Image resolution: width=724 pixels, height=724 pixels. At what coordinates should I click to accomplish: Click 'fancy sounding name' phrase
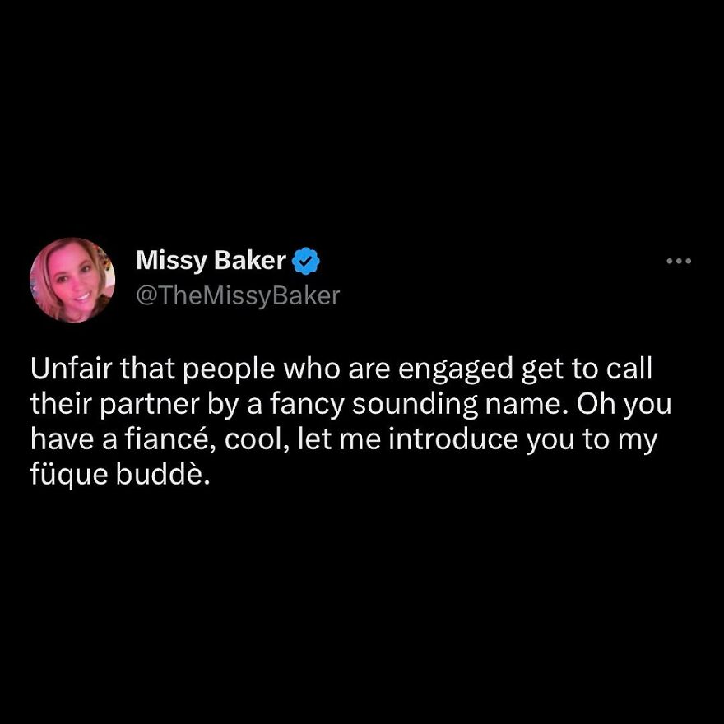(418, 405)
